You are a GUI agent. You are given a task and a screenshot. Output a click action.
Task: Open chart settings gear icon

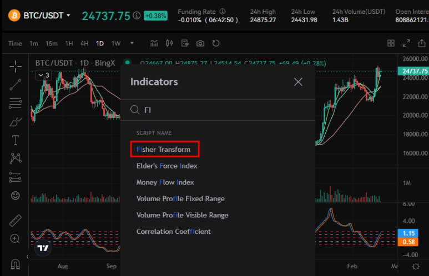[416, 267]
